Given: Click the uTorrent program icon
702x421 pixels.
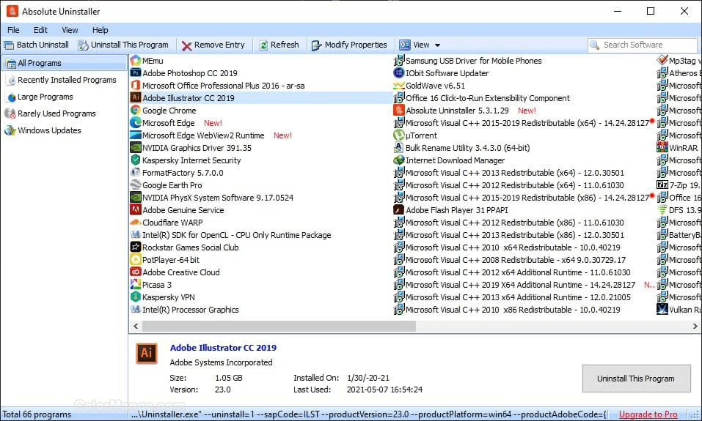Looking at the screenshot, I should pos(399,135).
